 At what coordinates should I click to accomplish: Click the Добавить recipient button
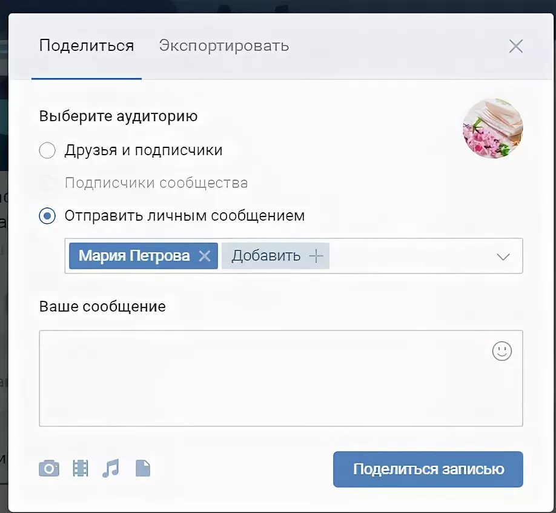click(x=276, y=256)
